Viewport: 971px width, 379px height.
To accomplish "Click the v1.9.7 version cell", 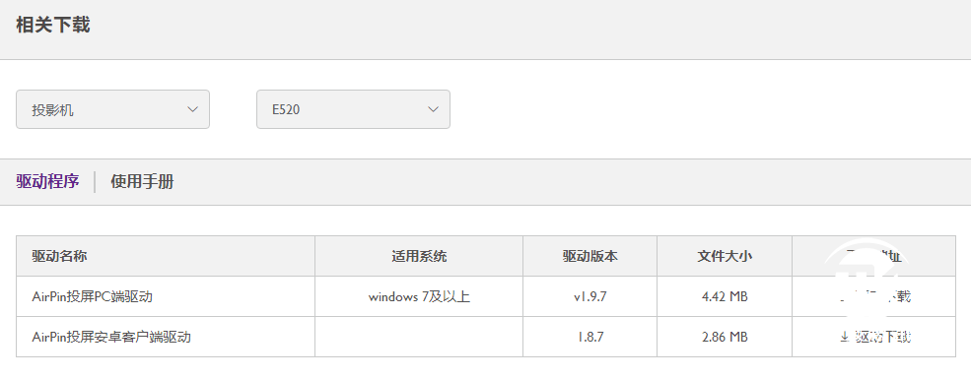I will click(x=590, y=296).
